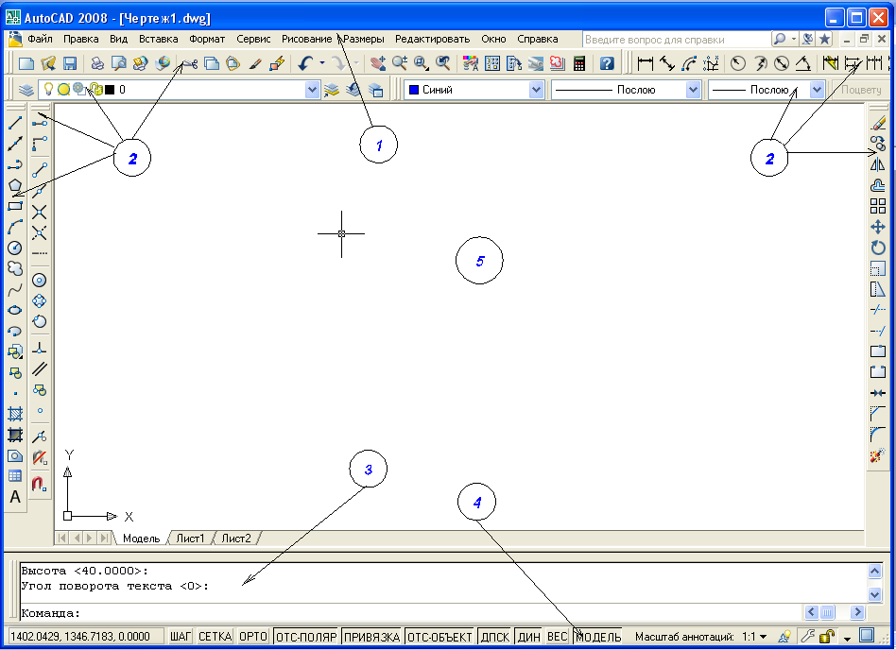896x650 pixels.
Task: Click the Move tool
Action: (878, 227)
